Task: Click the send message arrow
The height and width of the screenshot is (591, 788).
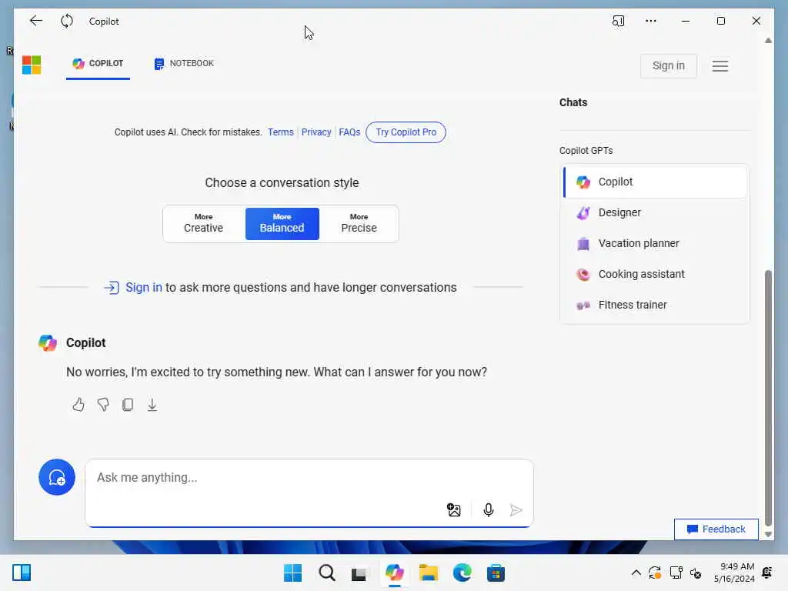Action: pyautogui.click(x=516, y=510)
